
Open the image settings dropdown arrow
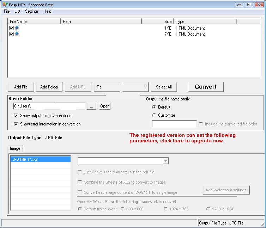point(165,161)
